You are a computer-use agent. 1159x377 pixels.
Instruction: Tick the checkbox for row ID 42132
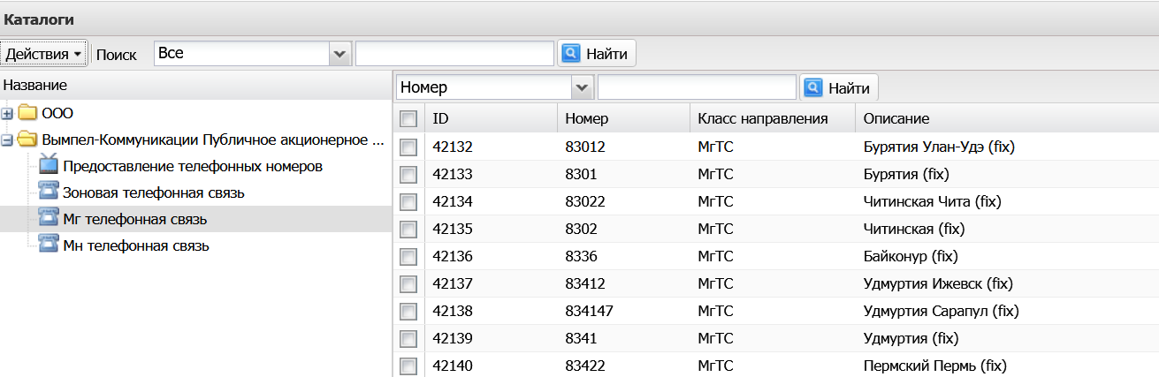[x=408, y=147]
